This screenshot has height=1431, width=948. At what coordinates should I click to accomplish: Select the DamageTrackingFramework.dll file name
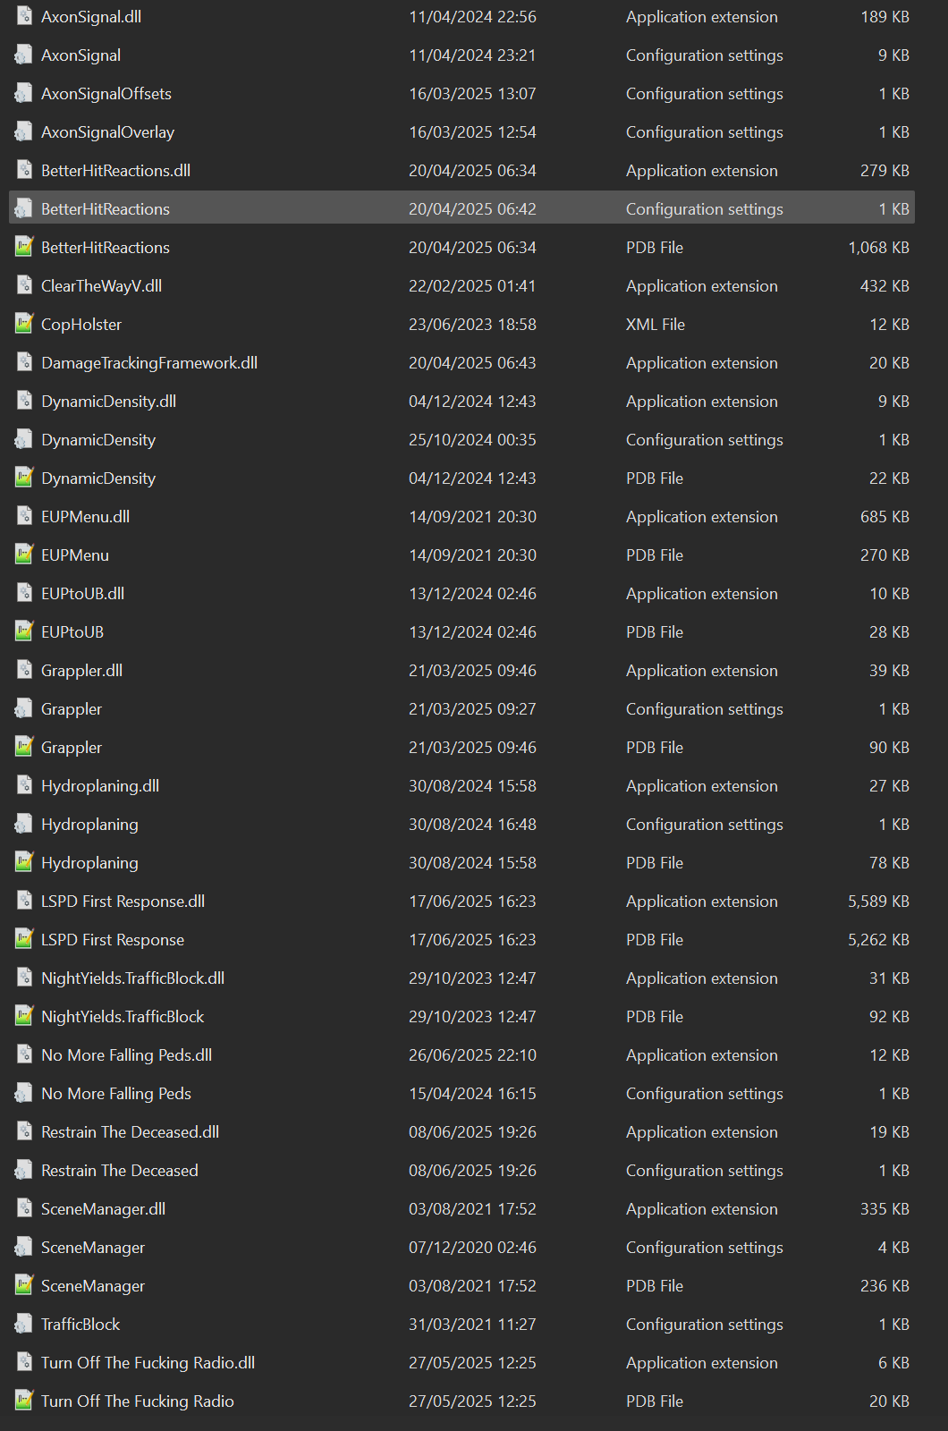(x=149, y=363)
